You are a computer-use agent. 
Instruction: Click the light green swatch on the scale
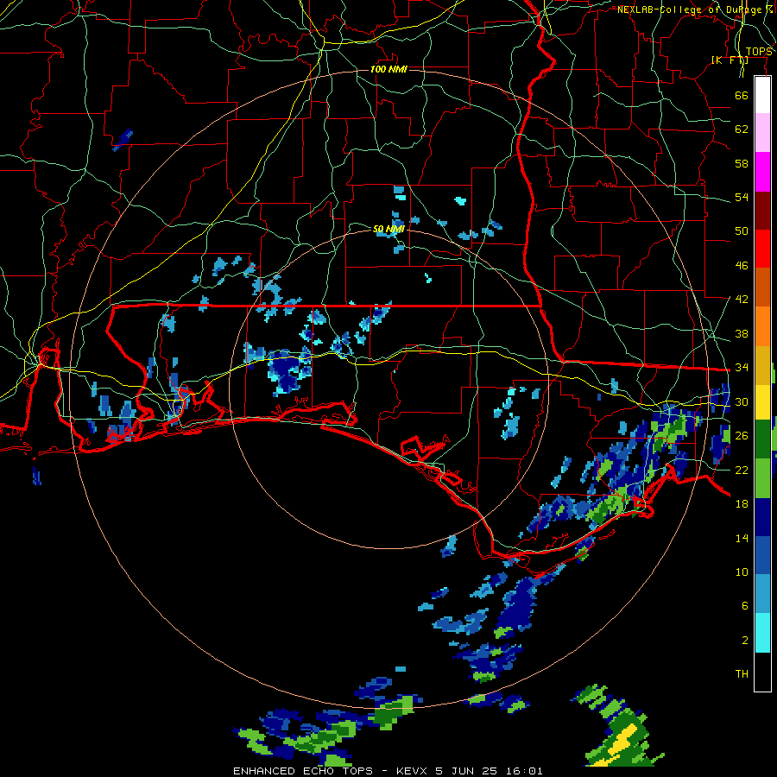(762, 478)
